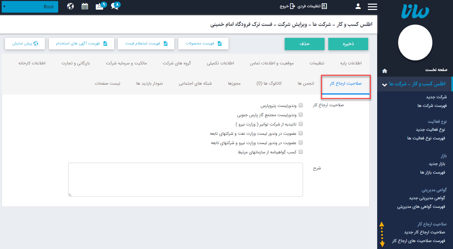Open فهرست محصولات list
Screen dimensions: 453x249
pos(203,43)
